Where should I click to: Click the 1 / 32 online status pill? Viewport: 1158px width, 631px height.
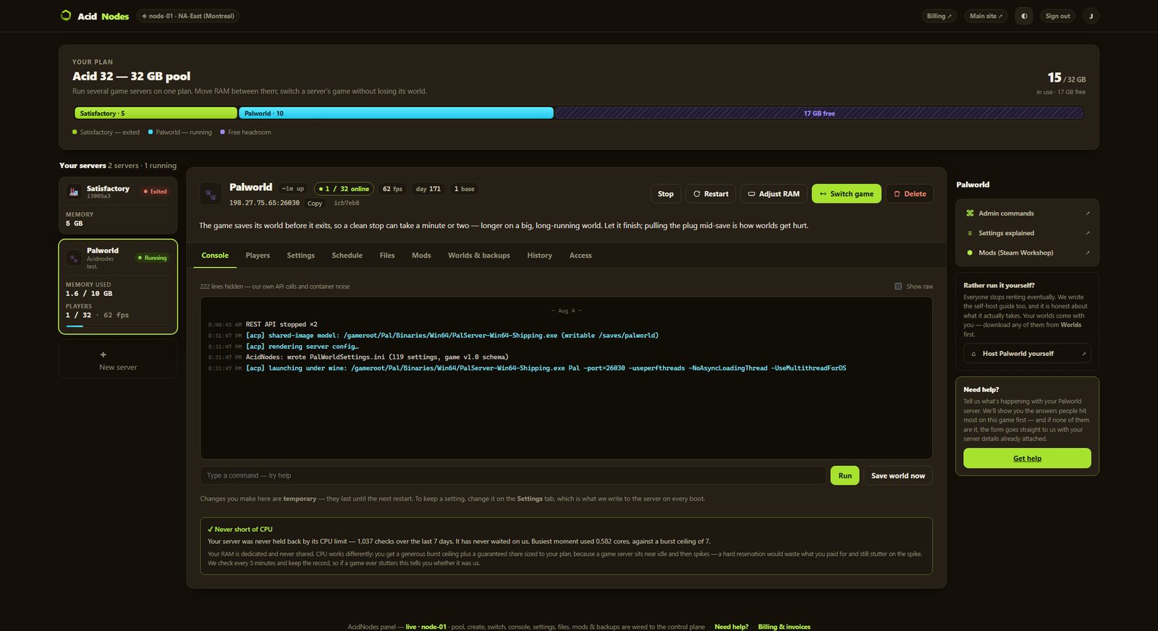tap(344, 189)
